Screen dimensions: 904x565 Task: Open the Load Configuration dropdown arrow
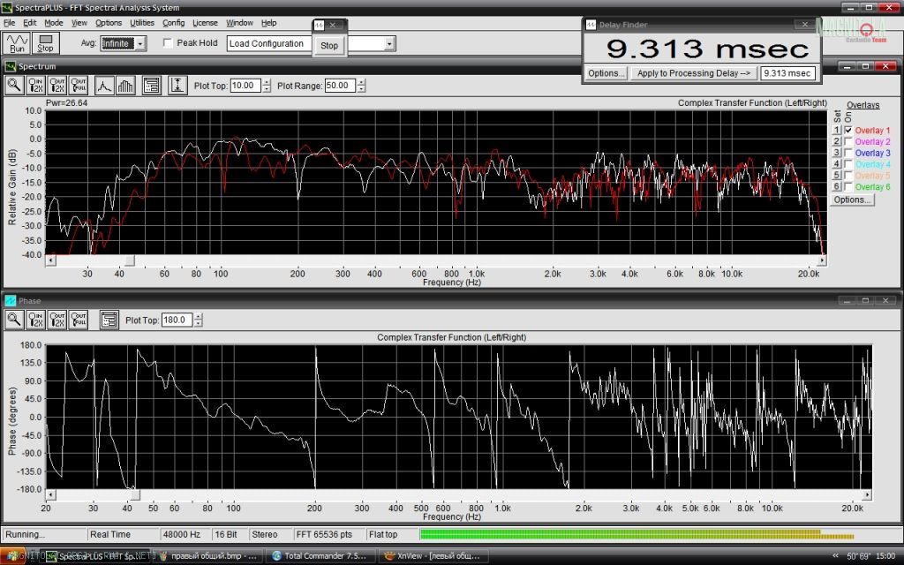pos(389,44)
